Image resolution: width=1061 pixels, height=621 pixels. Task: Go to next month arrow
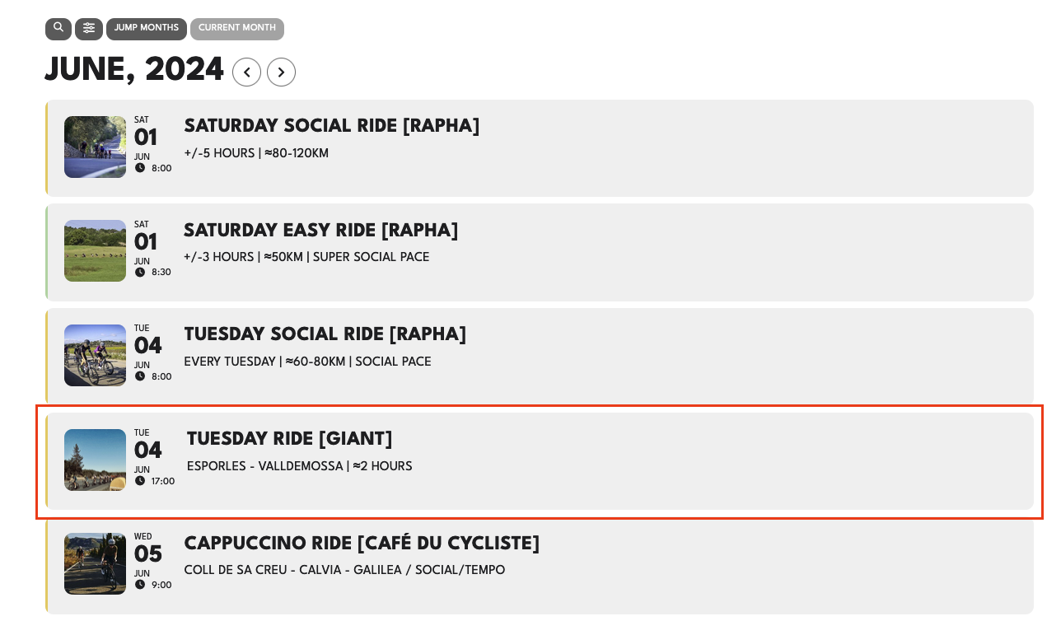click(281, 72)
